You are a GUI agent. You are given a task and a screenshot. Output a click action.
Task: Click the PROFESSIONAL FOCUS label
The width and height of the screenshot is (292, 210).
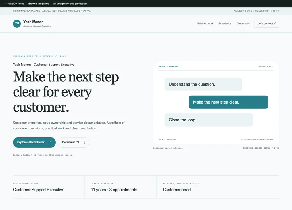point(26,184)
